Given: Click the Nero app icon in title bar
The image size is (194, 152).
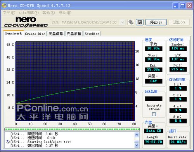Looking at the screenshot, I should click(4, 5).
